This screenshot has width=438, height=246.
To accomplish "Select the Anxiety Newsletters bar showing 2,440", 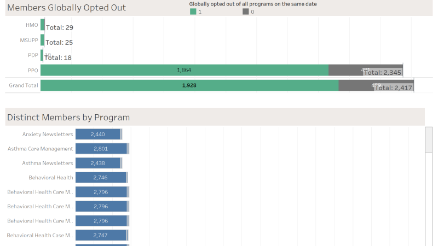I will click(x=98, y=134).
